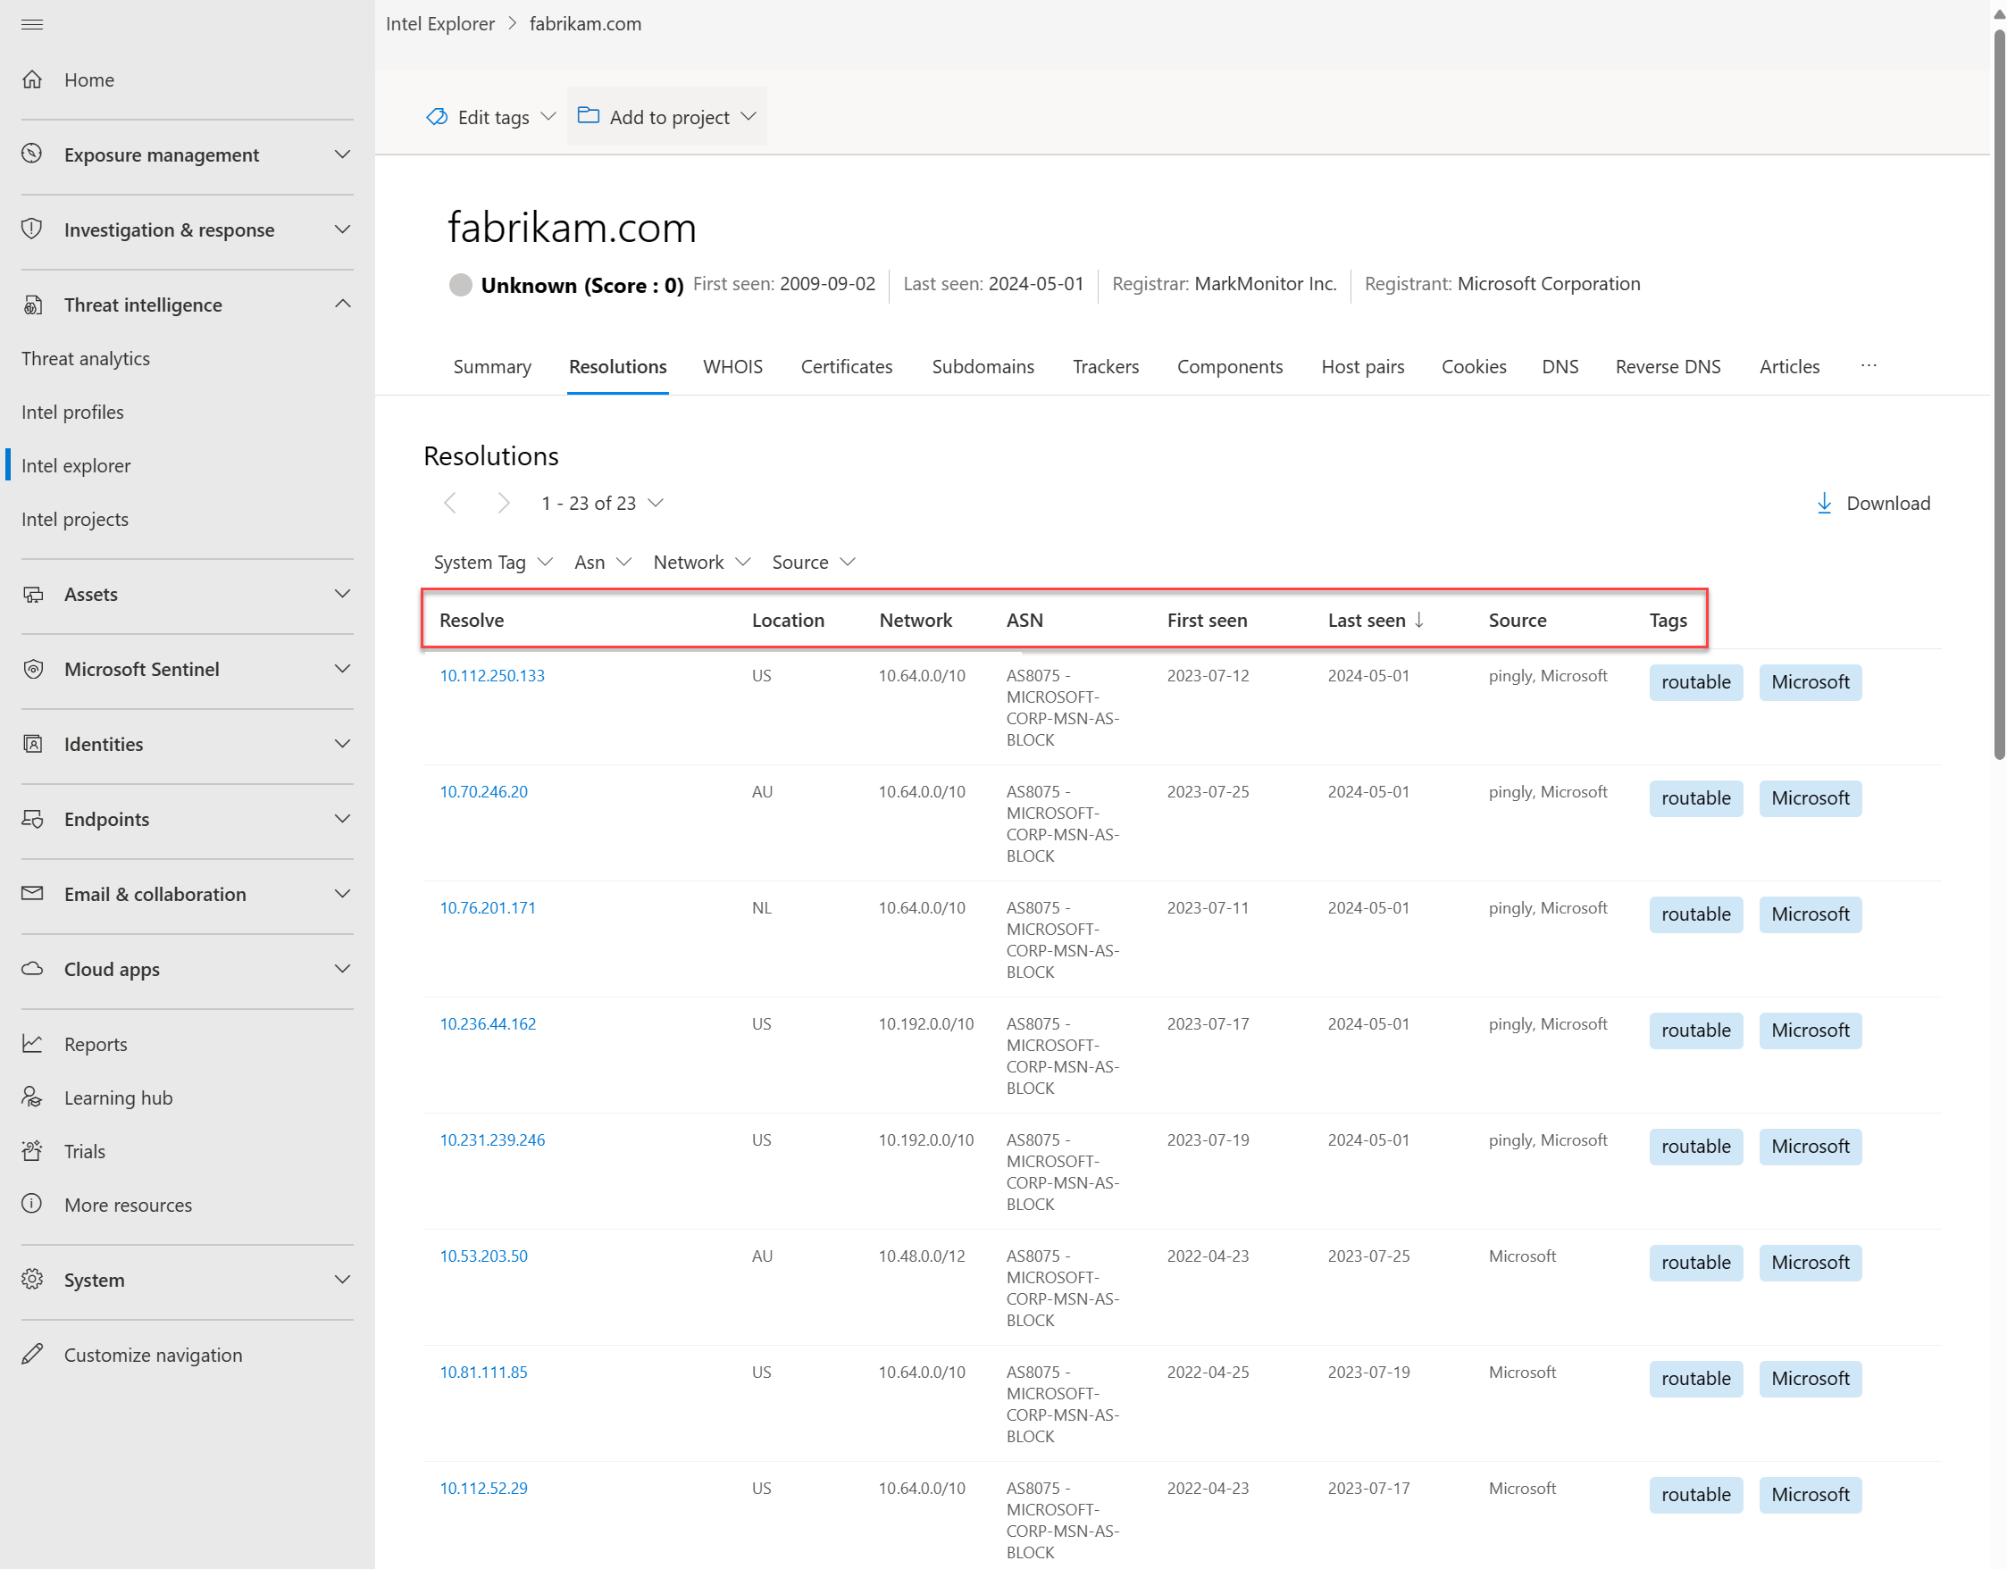Open IP address 10.112.250.133 link
Viewport: 2007px width, 1569px height.
(491, 675)
